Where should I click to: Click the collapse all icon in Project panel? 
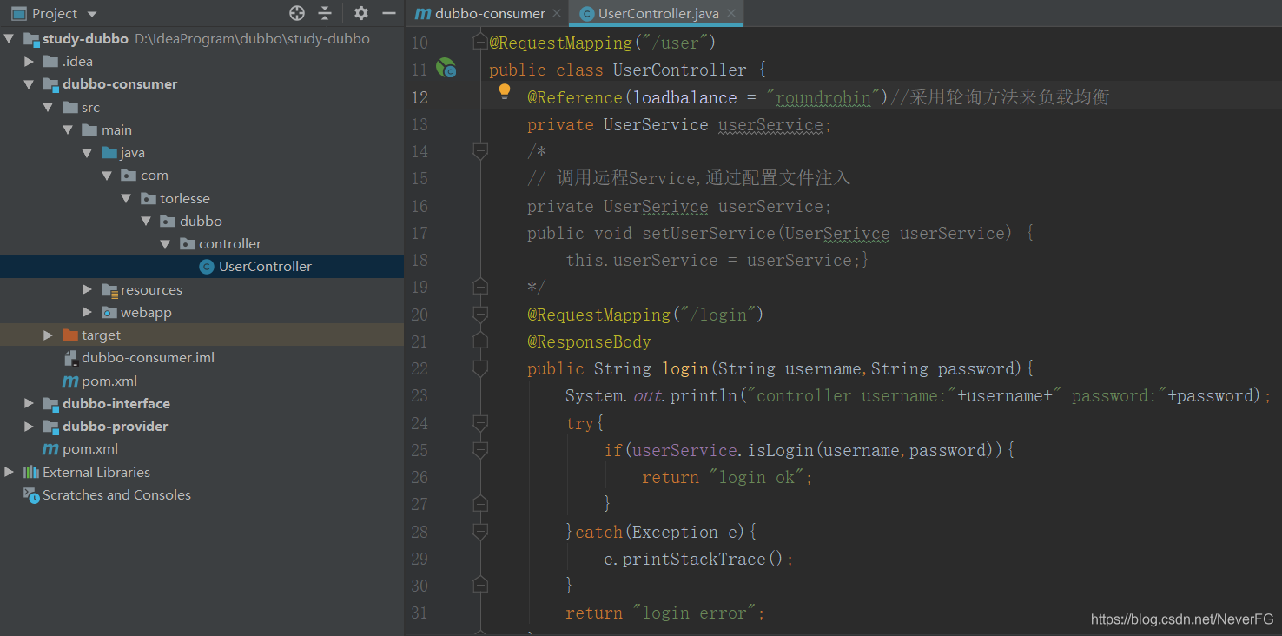tap(325, 13)
